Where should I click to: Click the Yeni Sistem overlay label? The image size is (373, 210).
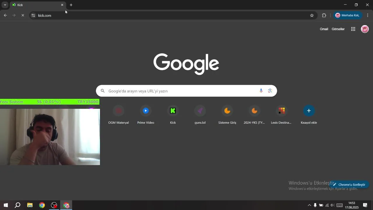coord(12,102)
